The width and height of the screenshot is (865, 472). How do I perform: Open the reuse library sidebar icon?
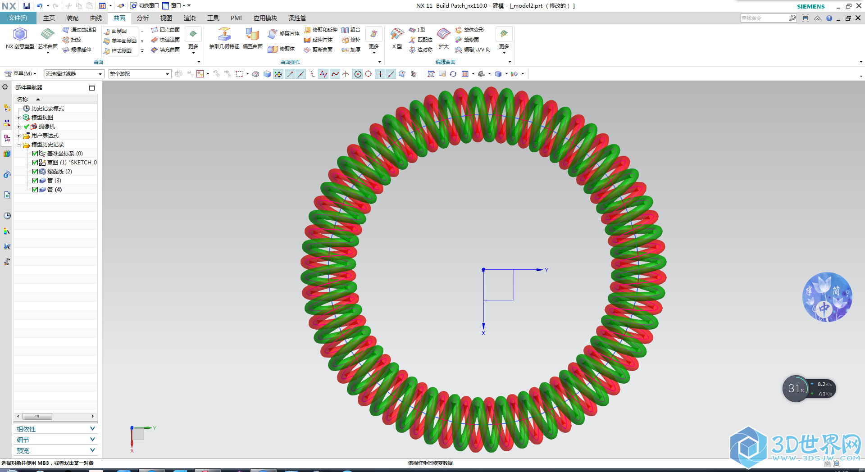pos(7,154)
